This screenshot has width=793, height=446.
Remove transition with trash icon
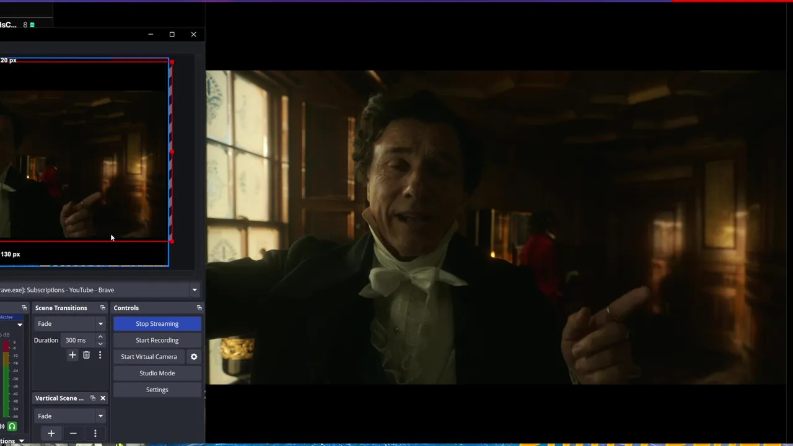coord(86,355)
